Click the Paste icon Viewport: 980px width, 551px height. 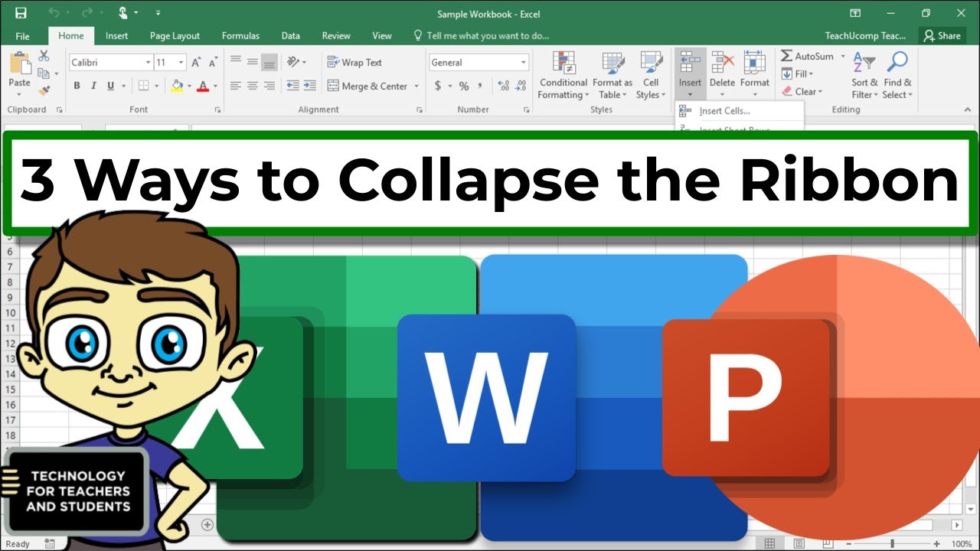click(x=19, y=64)
